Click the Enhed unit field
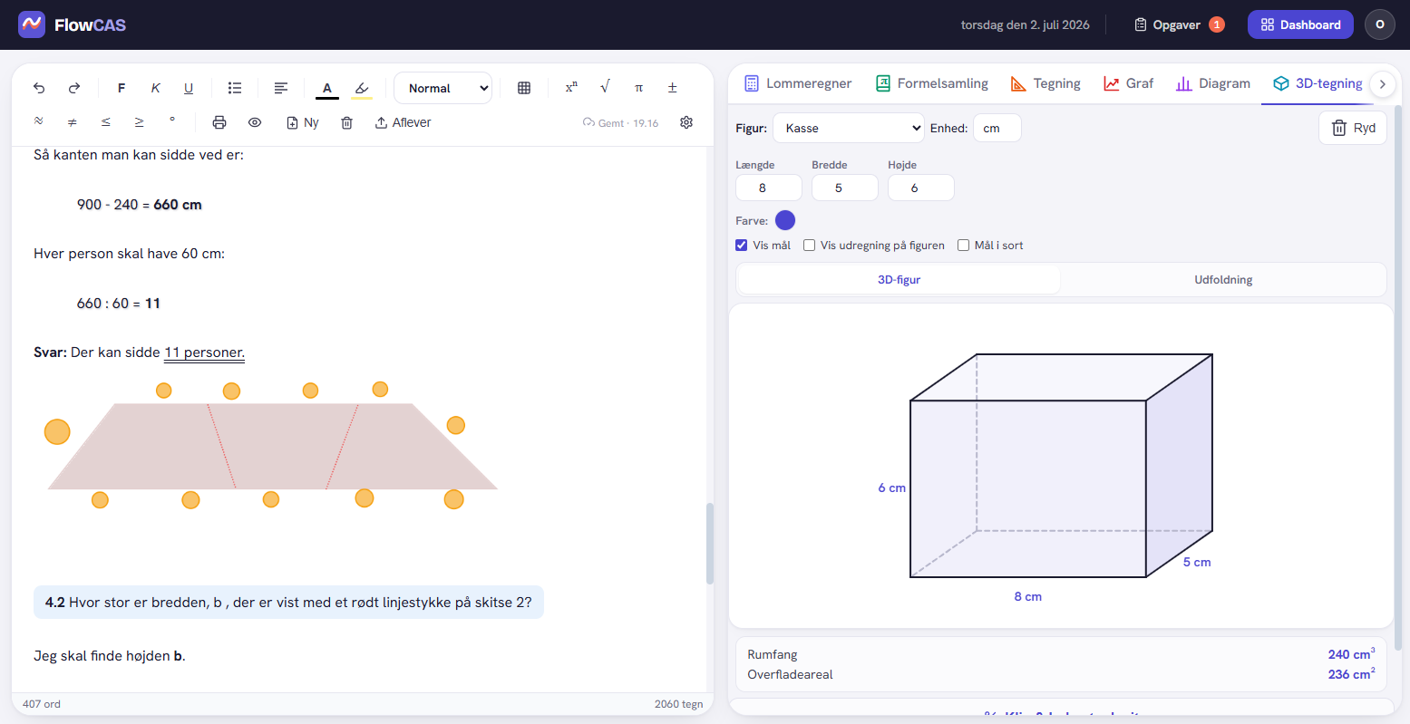 point(997,128)
